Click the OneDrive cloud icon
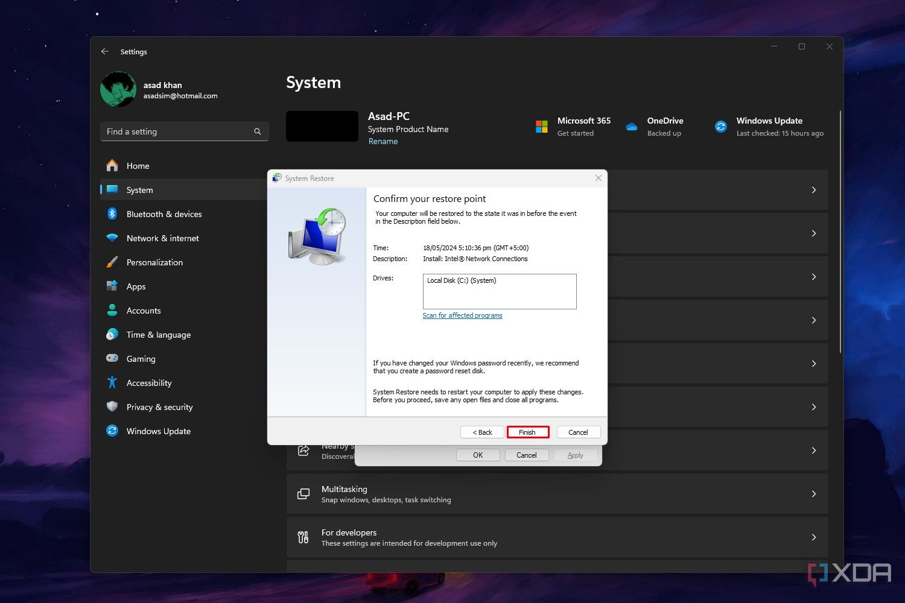Viewport: 905px width, 603px height. [x=632, y=127]
